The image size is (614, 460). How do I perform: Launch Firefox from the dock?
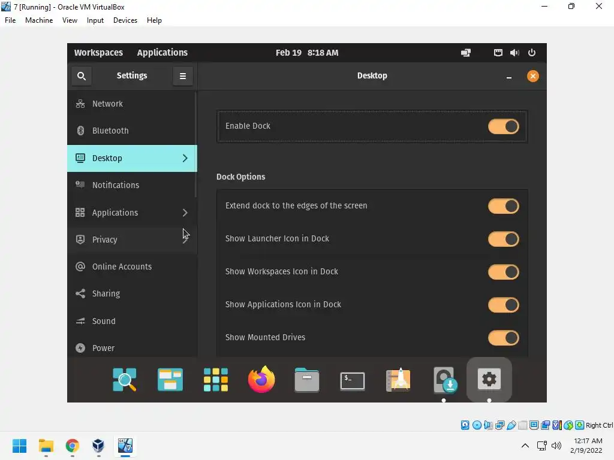(x=261, y=379)
